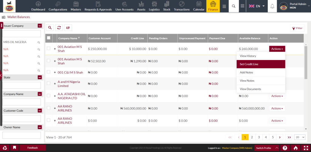Click the top bar search icon
This screenshot has height=152, width=311.
[234, 6]
